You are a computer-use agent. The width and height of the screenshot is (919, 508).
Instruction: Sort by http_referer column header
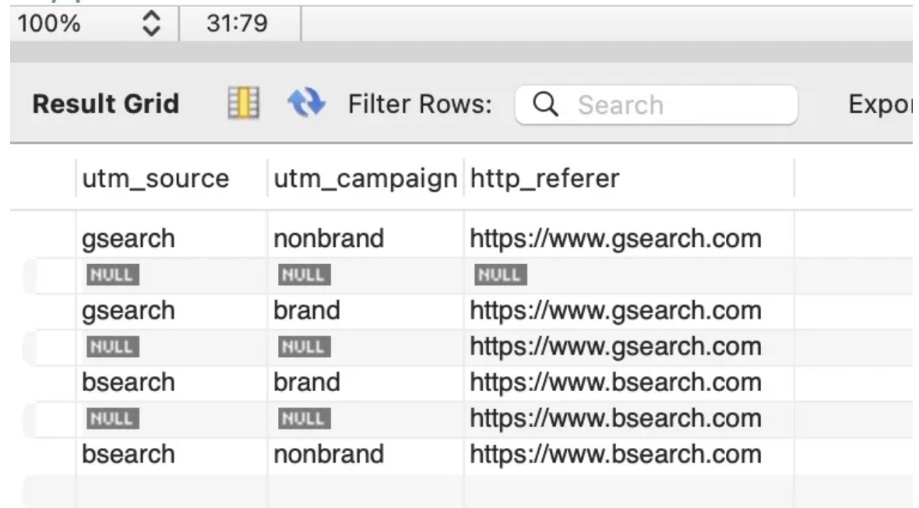[544, 179]
